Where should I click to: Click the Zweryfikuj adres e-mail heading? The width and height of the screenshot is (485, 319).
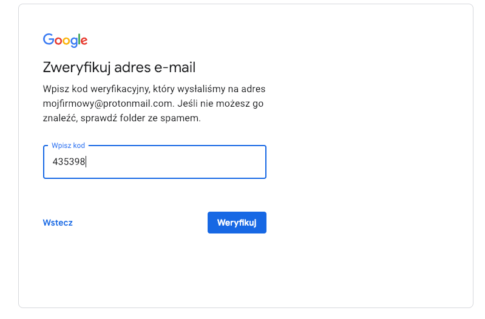click(x=119, y=67)
